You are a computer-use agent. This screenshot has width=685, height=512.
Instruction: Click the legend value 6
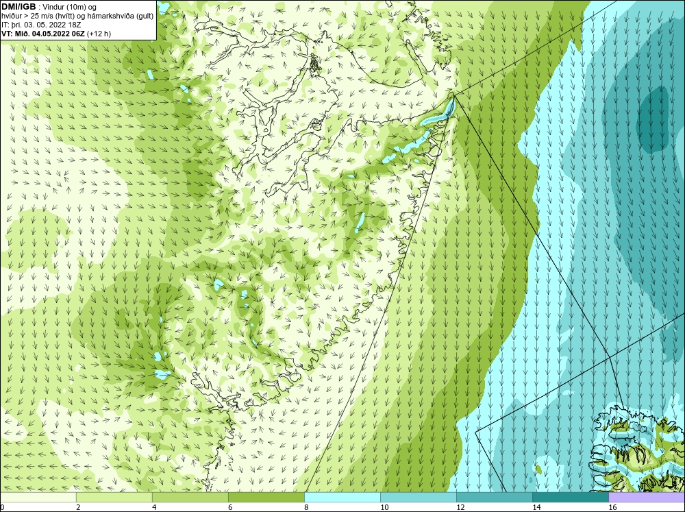coord(229,507)
